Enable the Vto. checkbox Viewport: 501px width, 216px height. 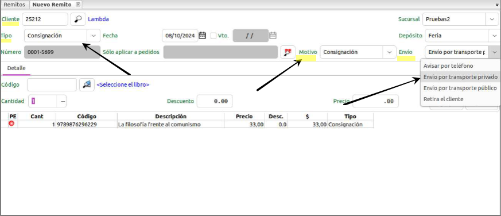(x=213, y=36)
